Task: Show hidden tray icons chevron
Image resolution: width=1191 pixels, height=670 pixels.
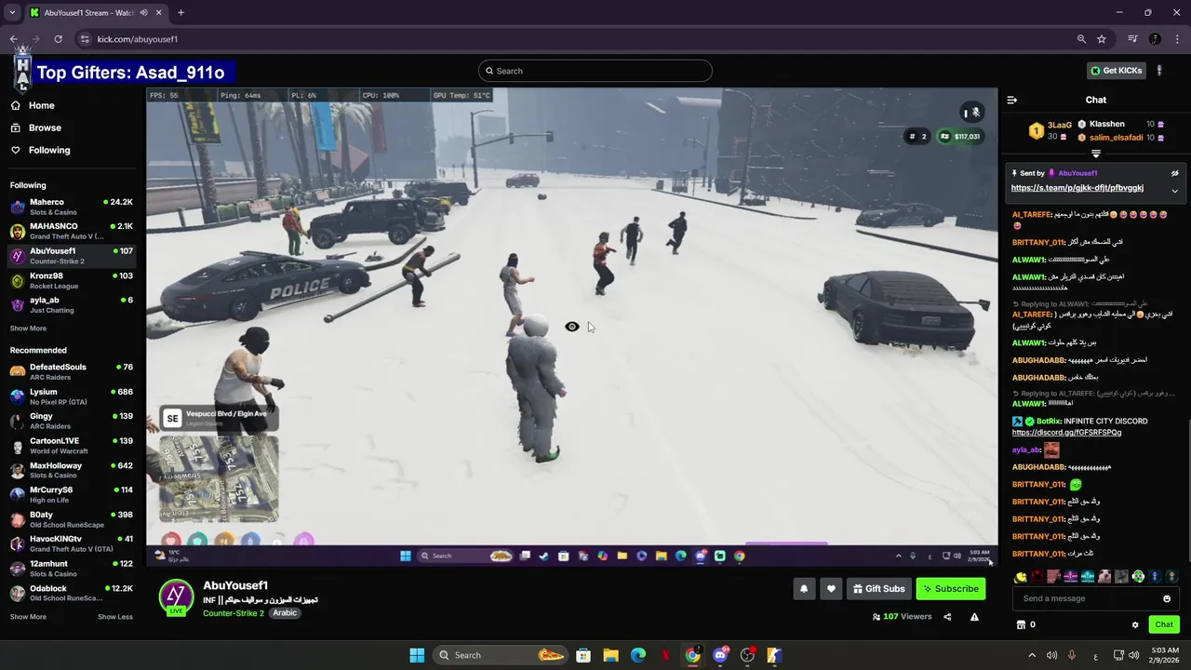Action: click(1031, 655)
